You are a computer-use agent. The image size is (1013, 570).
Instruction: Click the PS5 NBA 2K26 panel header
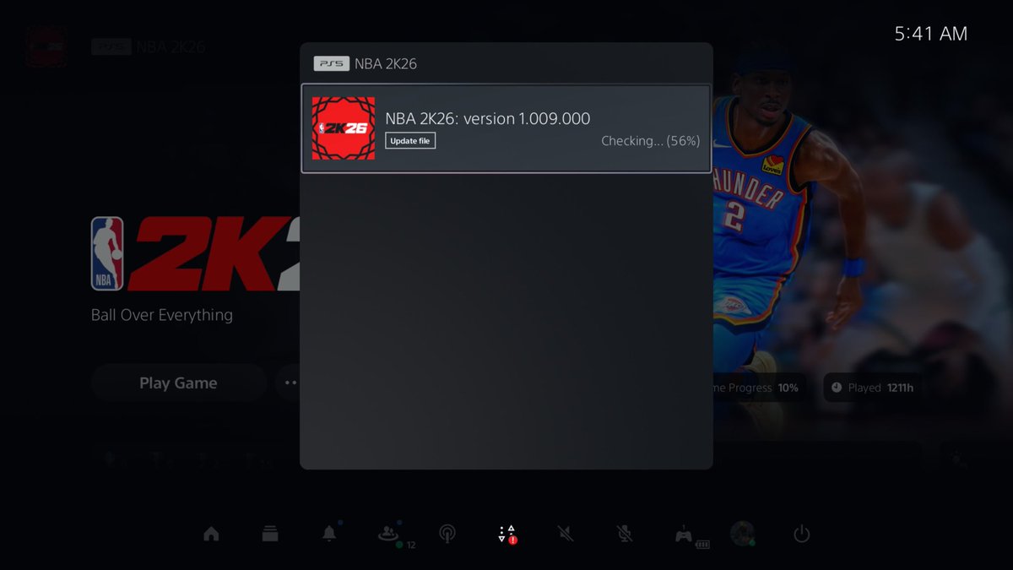366,63
